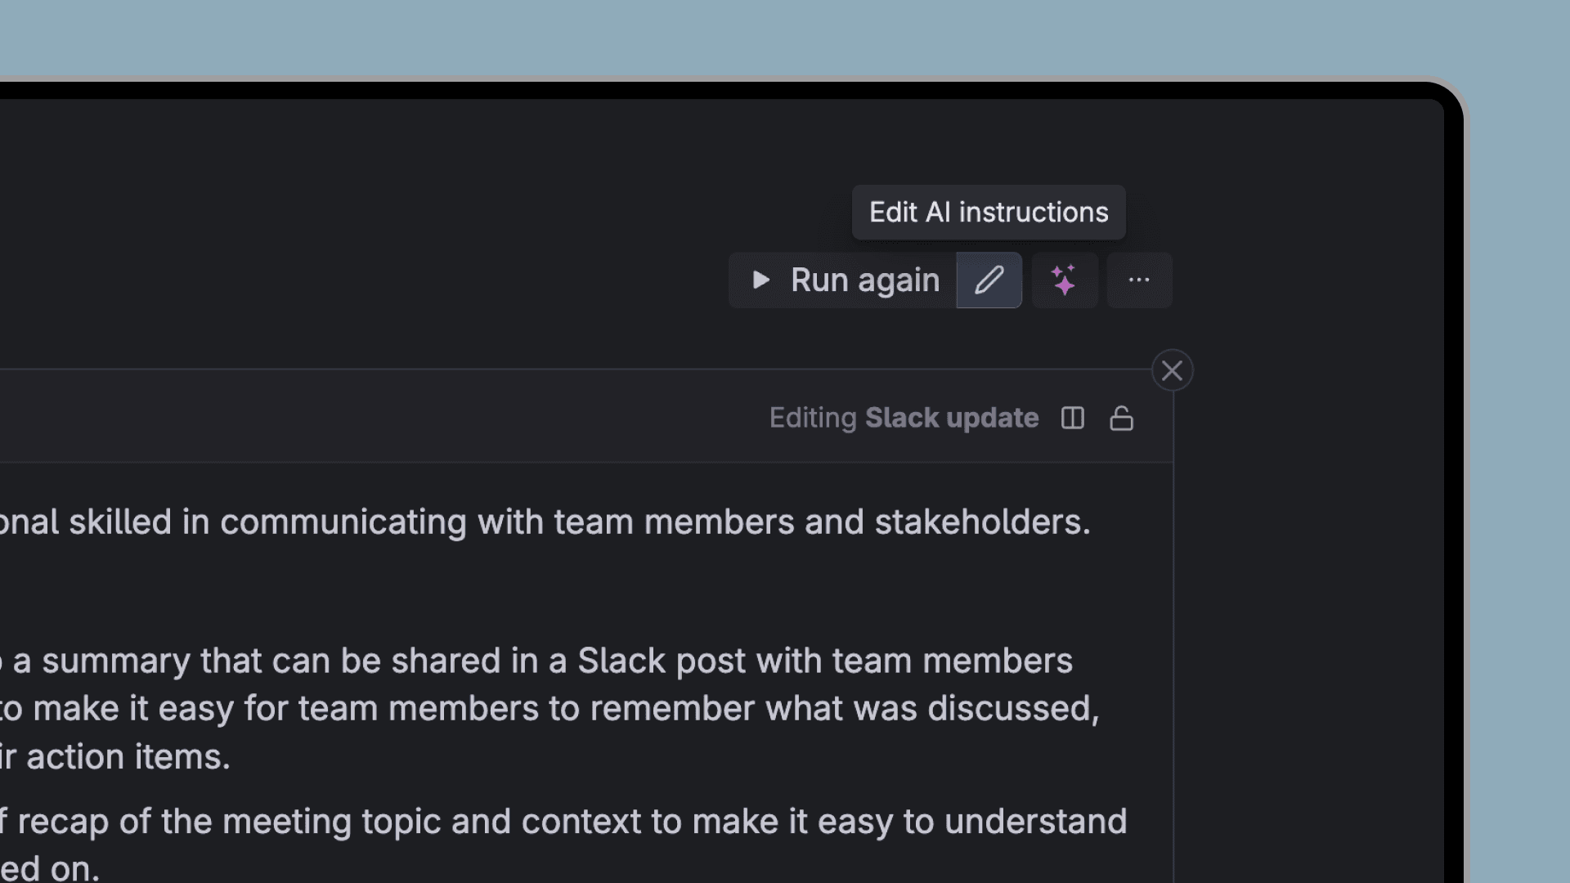
Task: Click the word 'stakeholders.' in the prompt
Action: 983,522
